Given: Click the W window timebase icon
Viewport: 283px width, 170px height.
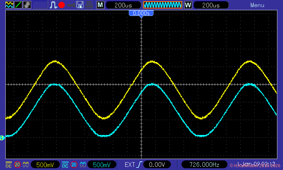Looking at the screenshot, I should (188, 5).
